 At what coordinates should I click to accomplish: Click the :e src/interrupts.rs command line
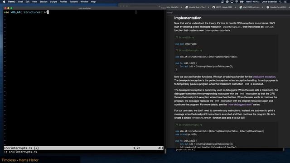tap(20, 152)
